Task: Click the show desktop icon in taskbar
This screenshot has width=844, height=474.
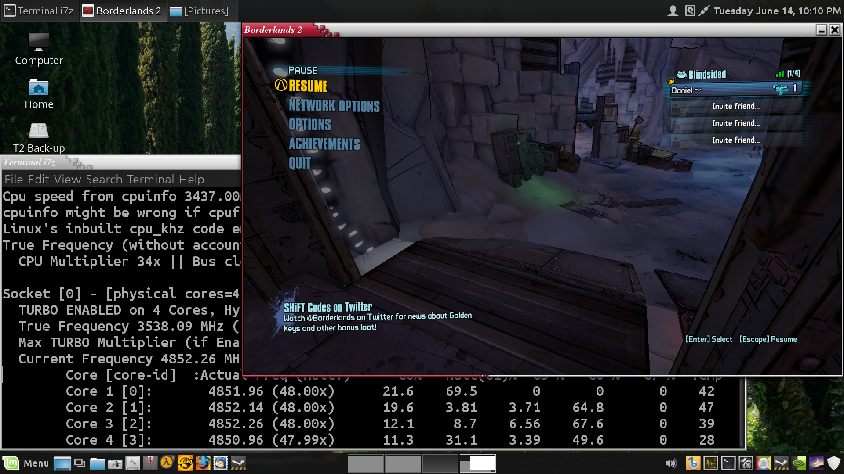Action: point(62,463)
